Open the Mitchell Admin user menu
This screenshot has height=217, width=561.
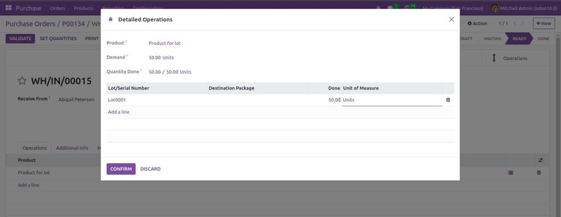[x=524, y=8]
